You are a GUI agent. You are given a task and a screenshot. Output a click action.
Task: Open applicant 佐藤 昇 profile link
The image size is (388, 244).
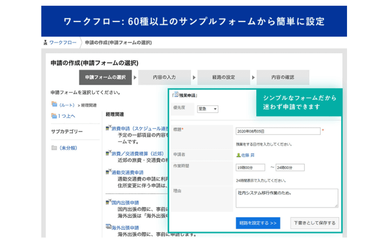pyautogui.click(x=248, y=155)
